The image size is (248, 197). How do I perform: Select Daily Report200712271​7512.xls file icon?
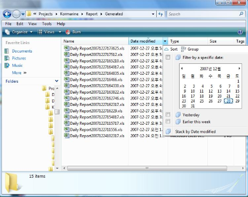[x=66, y=54]
